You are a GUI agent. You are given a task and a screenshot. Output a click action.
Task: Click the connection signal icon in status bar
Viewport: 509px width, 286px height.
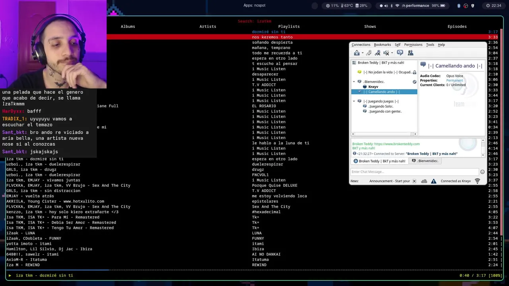478,181
